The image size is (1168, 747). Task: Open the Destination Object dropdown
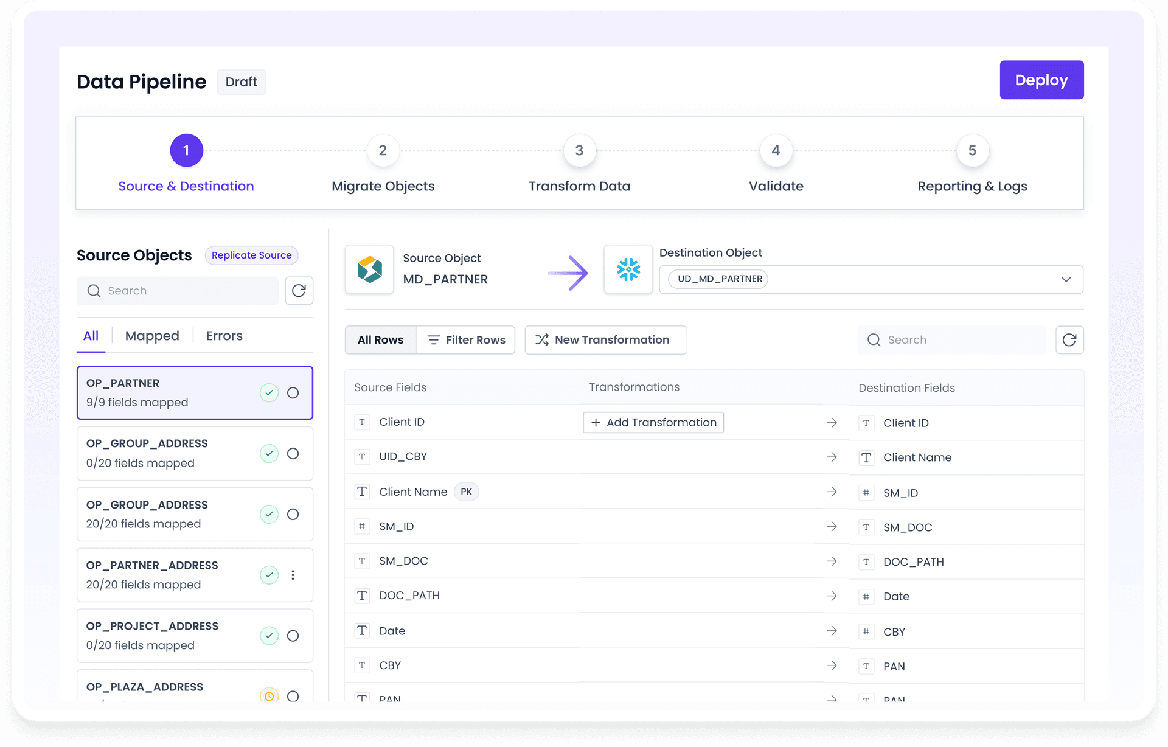coord(1066,279)
